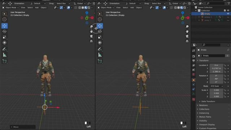Click the Location Y value field
The width and height of the screenshot is (231, 130).
216,68
